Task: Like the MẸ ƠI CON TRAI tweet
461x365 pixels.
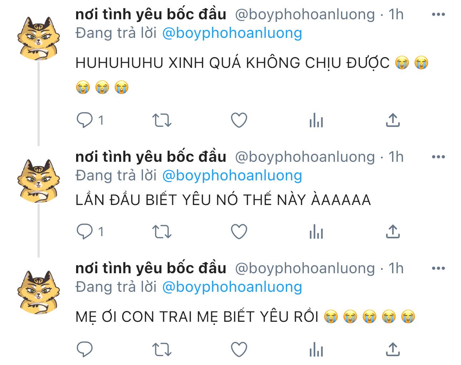Action: point(239,350)
